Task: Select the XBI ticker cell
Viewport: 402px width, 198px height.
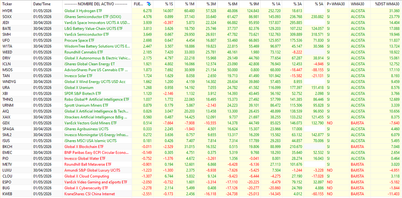Action: [6, 93]
